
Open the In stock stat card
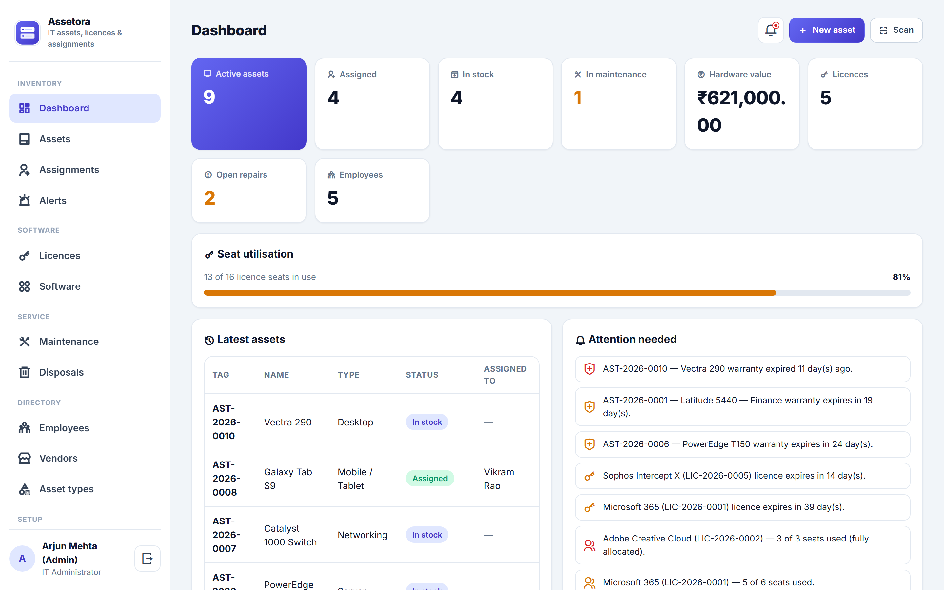tap(495, 104)
